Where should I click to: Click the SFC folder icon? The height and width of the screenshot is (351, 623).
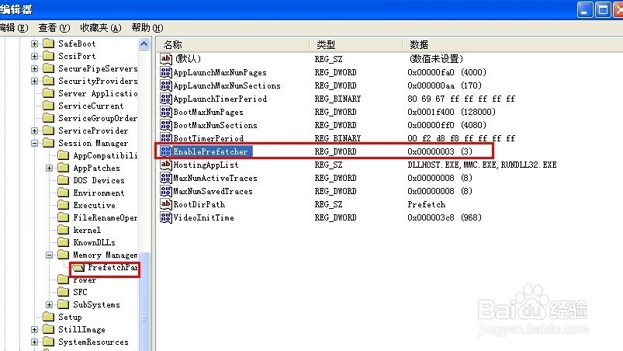point(63,292)
